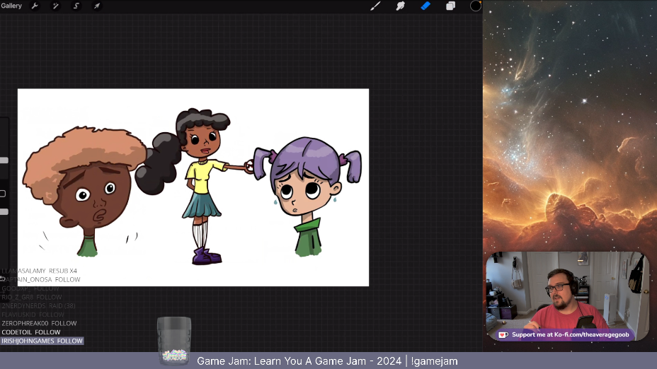Open the black color picker circle
This screenshot has width=657, height=369.
point(476,6)
